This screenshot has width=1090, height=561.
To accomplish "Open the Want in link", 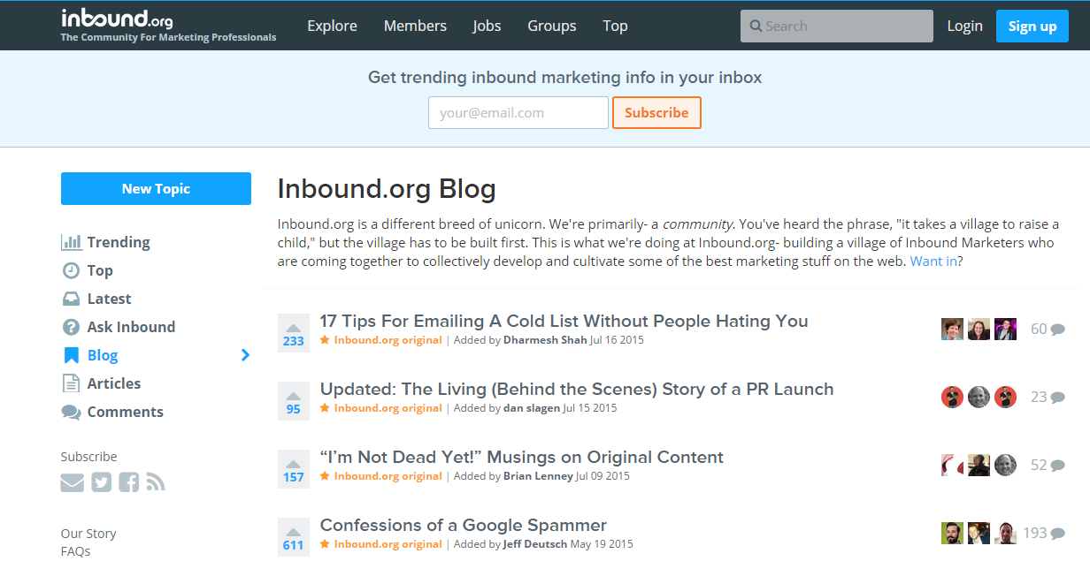I will click(933, 262).
